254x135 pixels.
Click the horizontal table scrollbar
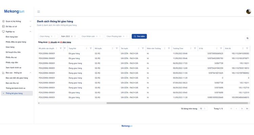coord(177,103)
